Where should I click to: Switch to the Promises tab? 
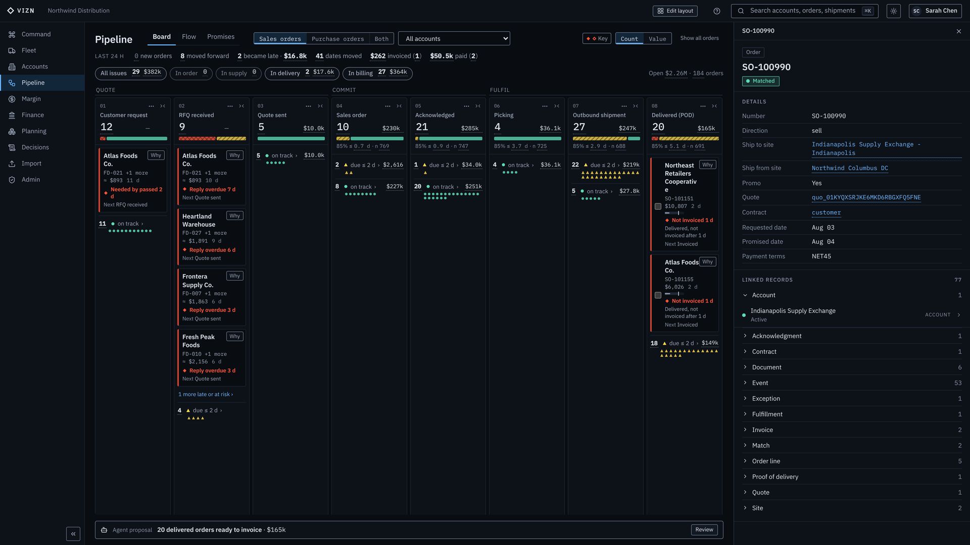221,37
